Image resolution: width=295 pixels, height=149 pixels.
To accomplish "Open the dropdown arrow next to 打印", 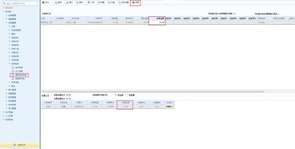I will pos(51,2).
